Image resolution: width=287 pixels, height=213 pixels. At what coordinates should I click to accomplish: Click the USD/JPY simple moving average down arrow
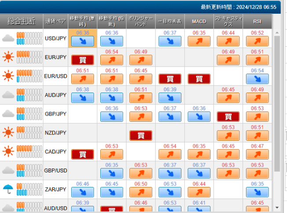pos(82,41)
